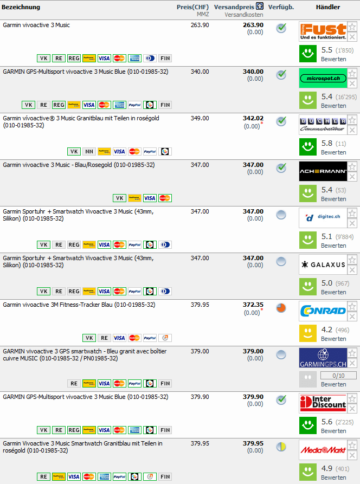The width and height of the screenshot is (360, 484).
Task: Click the Bewerten link under the Bucher dealer
Action: point(333,152)
